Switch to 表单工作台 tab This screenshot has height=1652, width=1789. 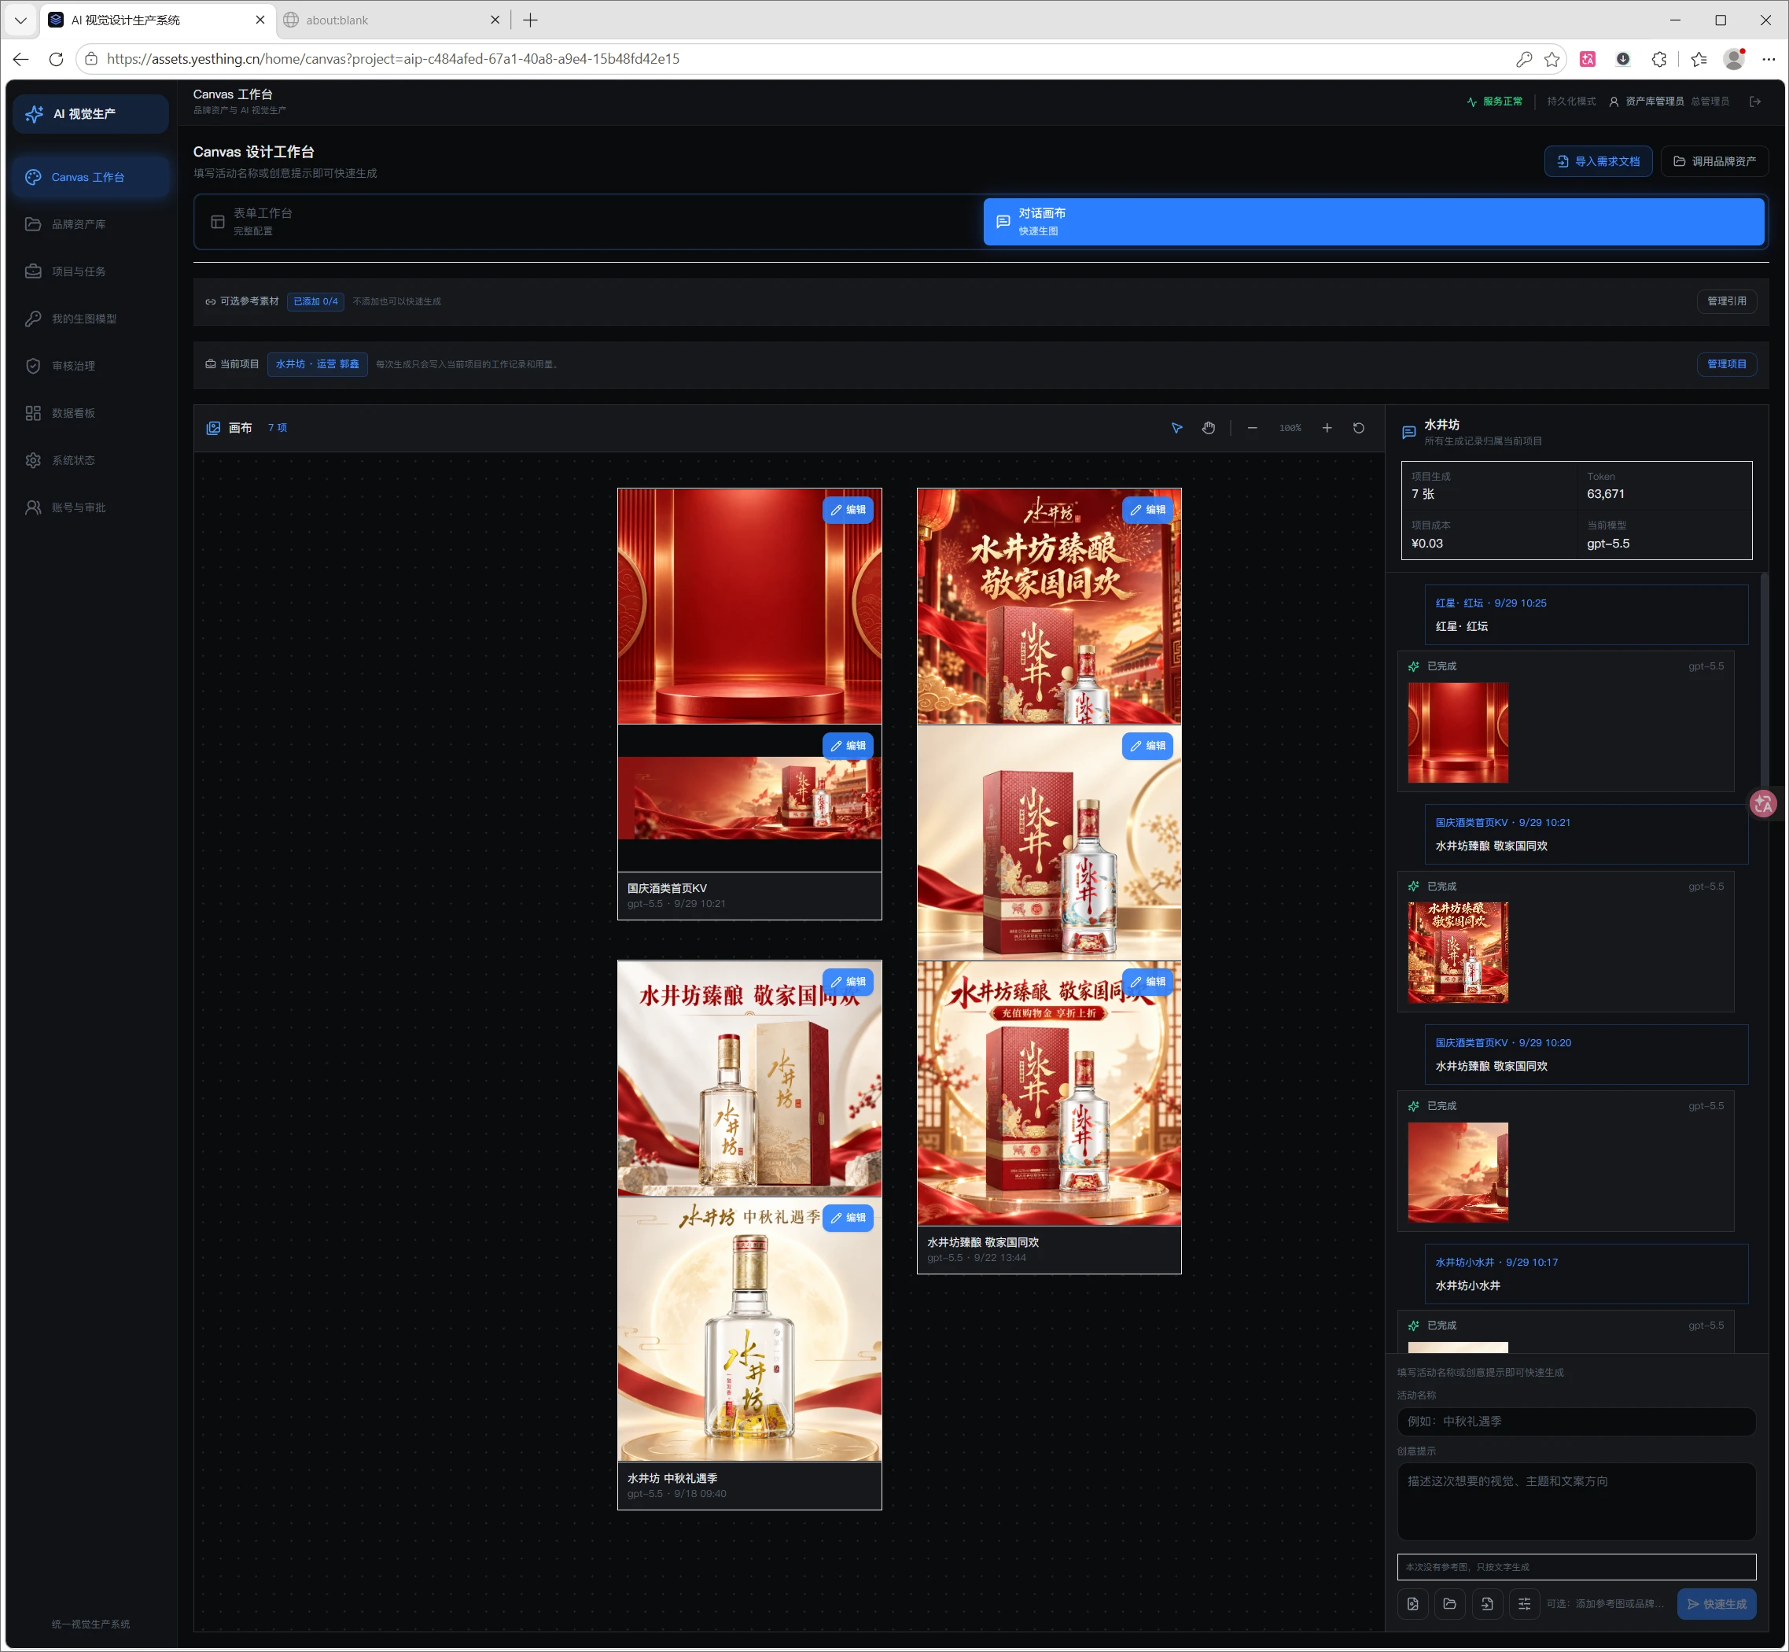[x=588, y=222]
